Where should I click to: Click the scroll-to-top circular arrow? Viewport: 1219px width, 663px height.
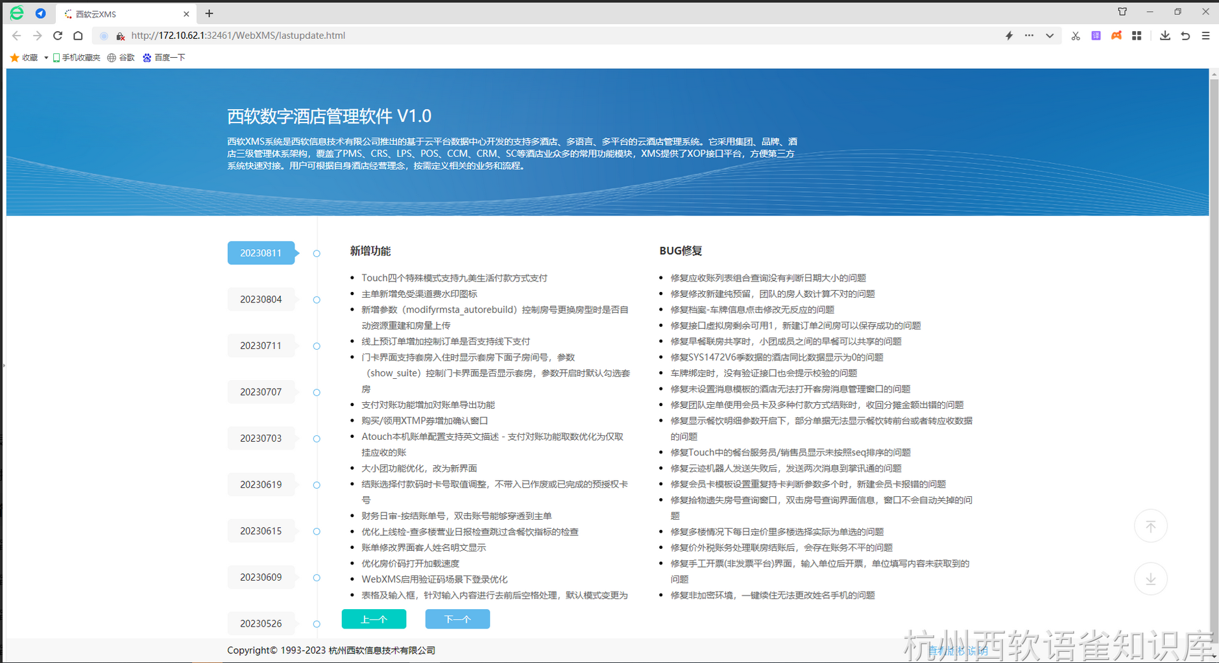click(1150, 526)
